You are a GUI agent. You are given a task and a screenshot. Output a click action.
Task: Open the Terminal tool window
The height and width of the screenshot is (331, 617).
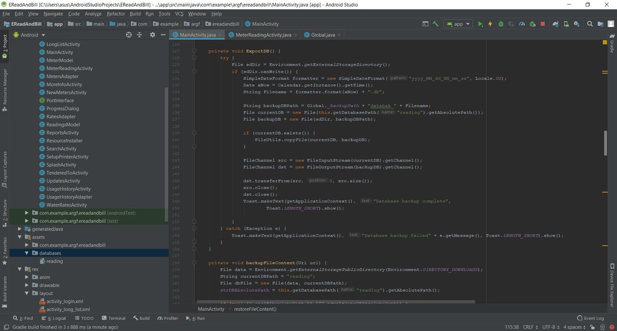pos(114,318)
